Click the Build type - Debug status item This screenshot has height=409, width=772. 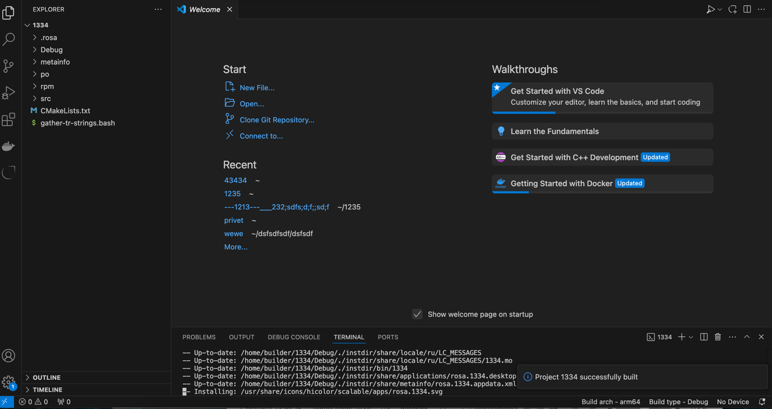[678, 402]
